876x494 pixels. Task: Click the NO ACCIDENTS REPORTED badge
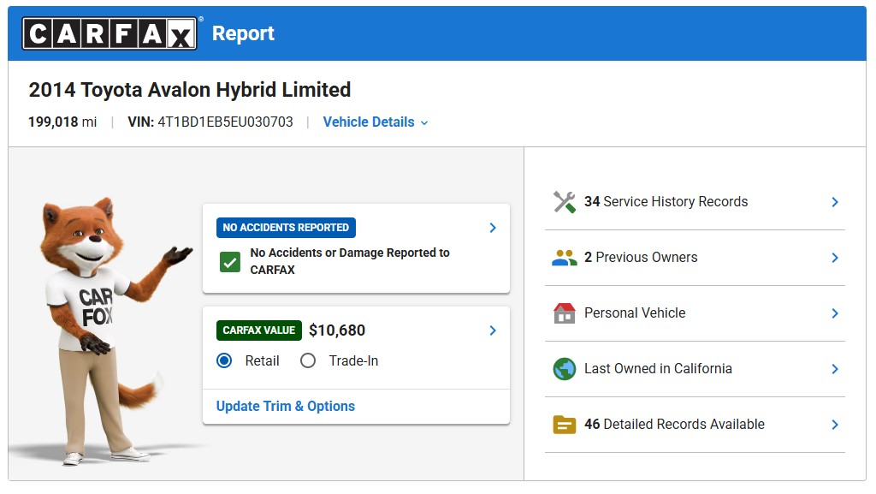(x=286, y=228)
